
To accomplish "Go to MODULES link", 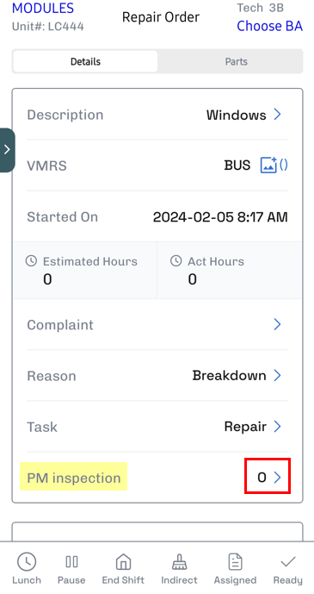I will pos(43,8).
